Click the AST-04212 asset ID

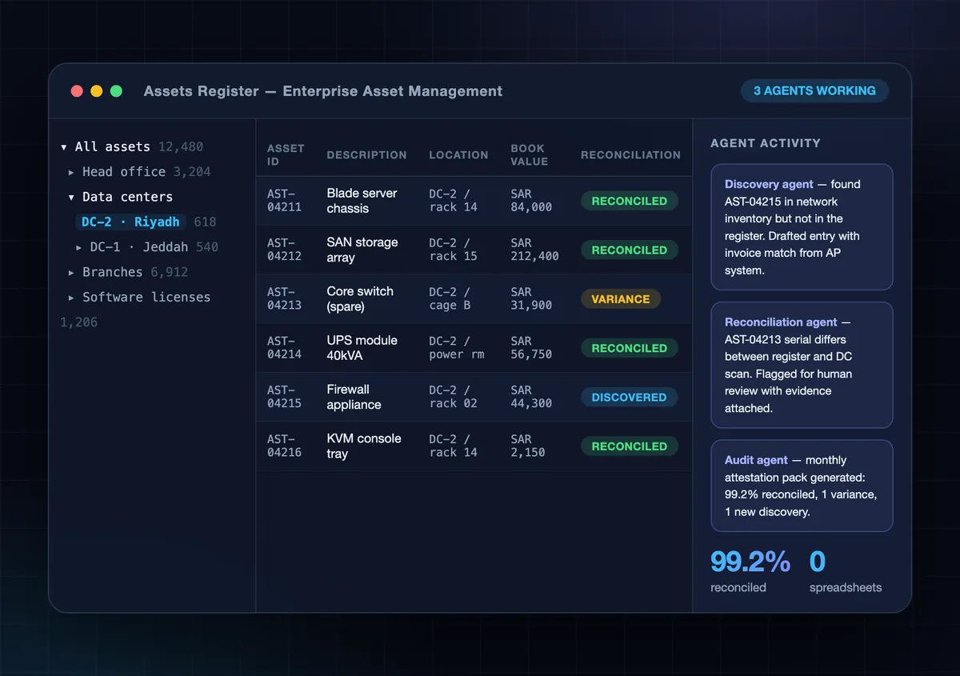click(x=284, y=250)
